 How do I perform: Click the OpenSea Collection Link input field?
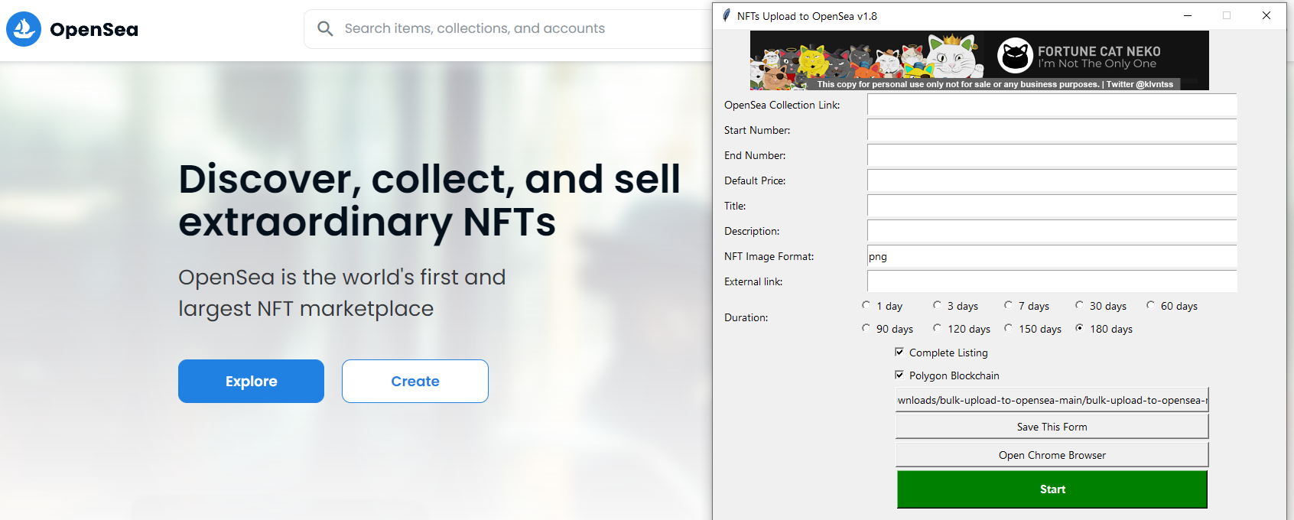[1052, 105]
